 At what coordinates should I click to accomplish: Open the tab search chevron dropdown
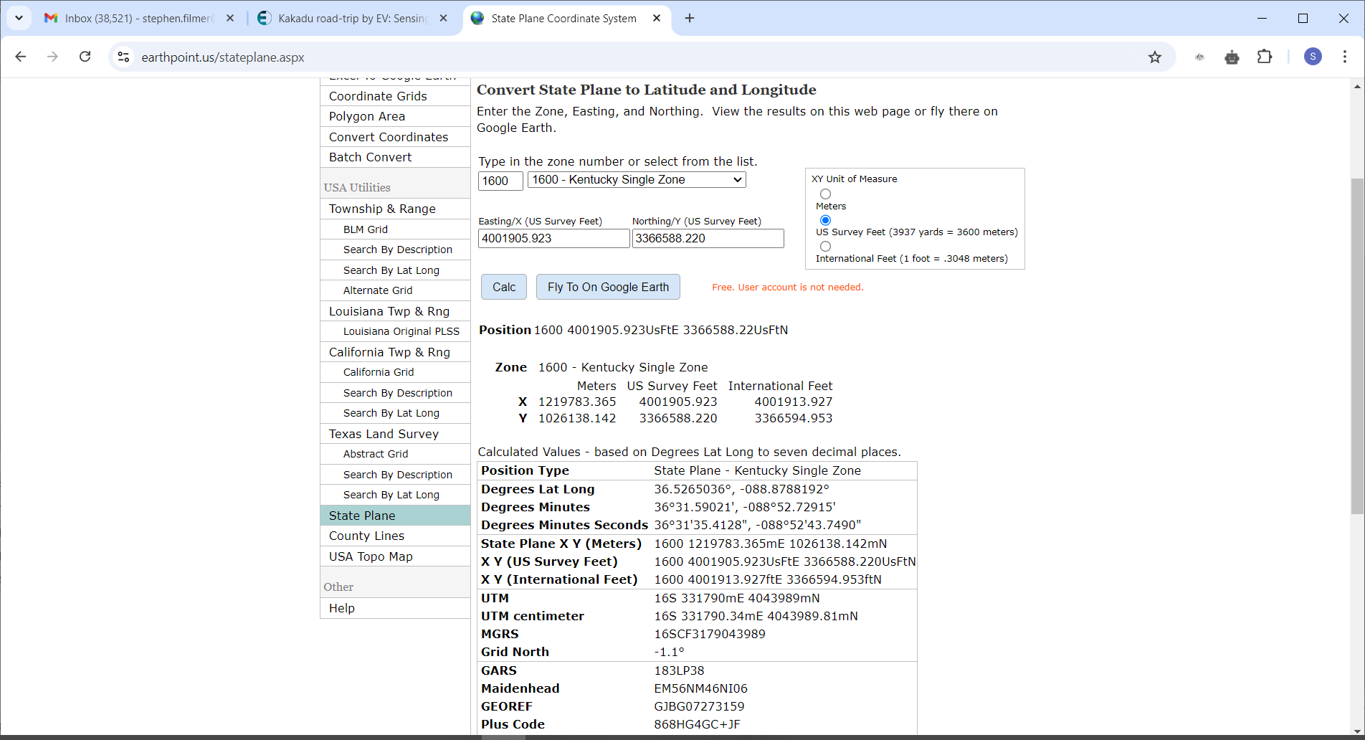tap(19, 18)
